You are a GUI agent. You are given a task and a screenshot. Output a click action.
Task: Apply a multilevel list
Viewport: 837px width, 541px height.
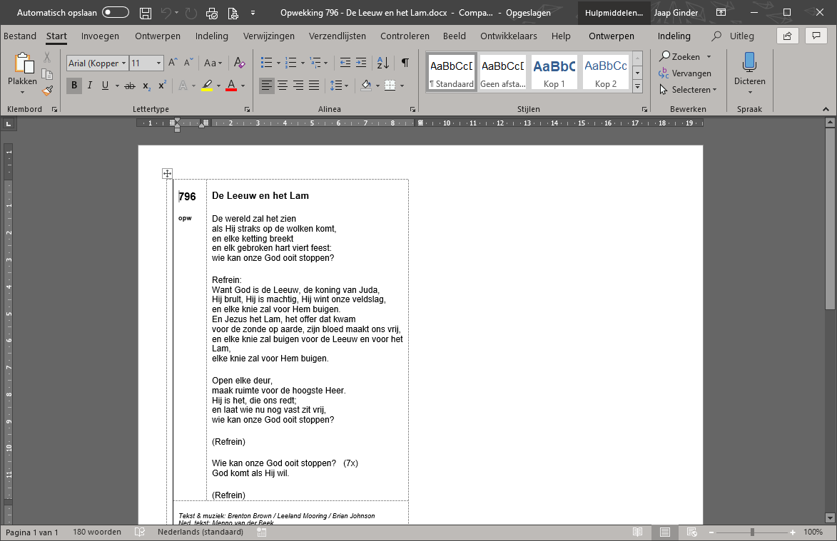[315, 63]
